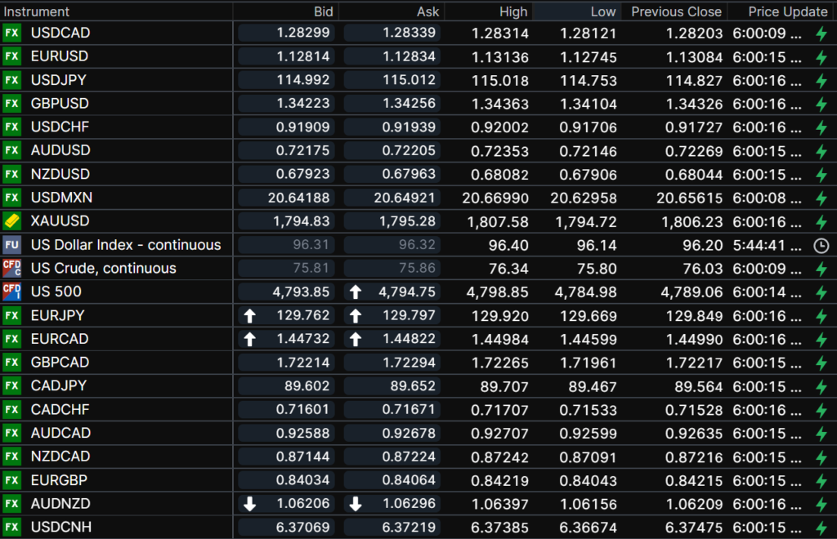Click the clock icon in US Dollar Index row
The height and width of the screenshot is (539, 837).
pos(821,245)
